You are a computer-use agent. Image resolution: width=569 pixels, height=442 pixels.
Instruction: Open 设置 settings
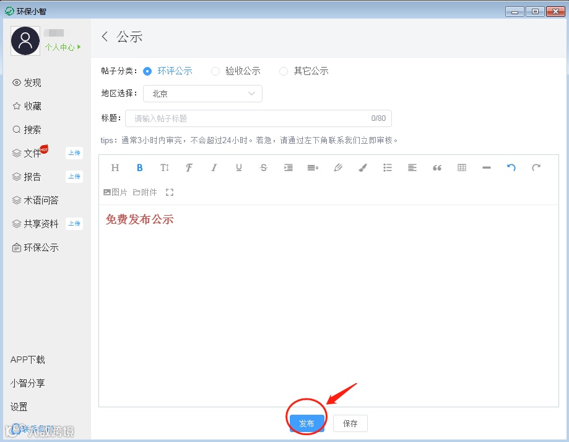19,407
